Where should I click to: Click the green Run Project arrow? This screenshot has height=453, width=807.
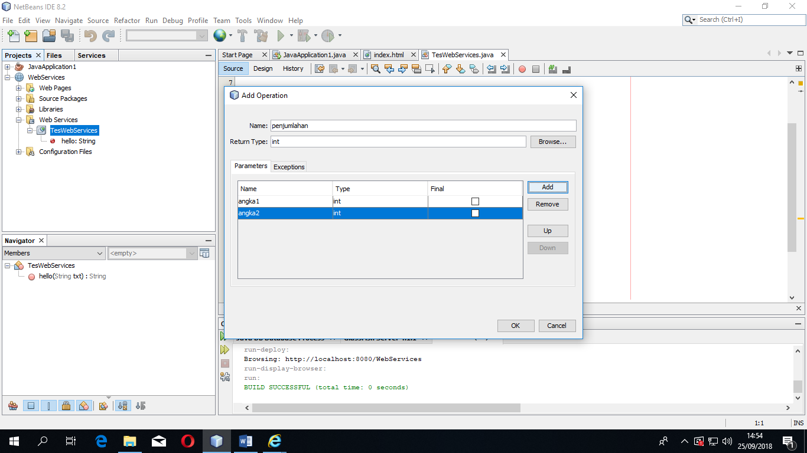point(281,36)
